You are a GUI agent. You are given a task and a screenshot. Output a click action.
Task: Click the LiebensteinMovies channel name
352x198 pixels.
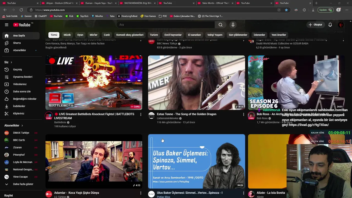click(167, 118)
